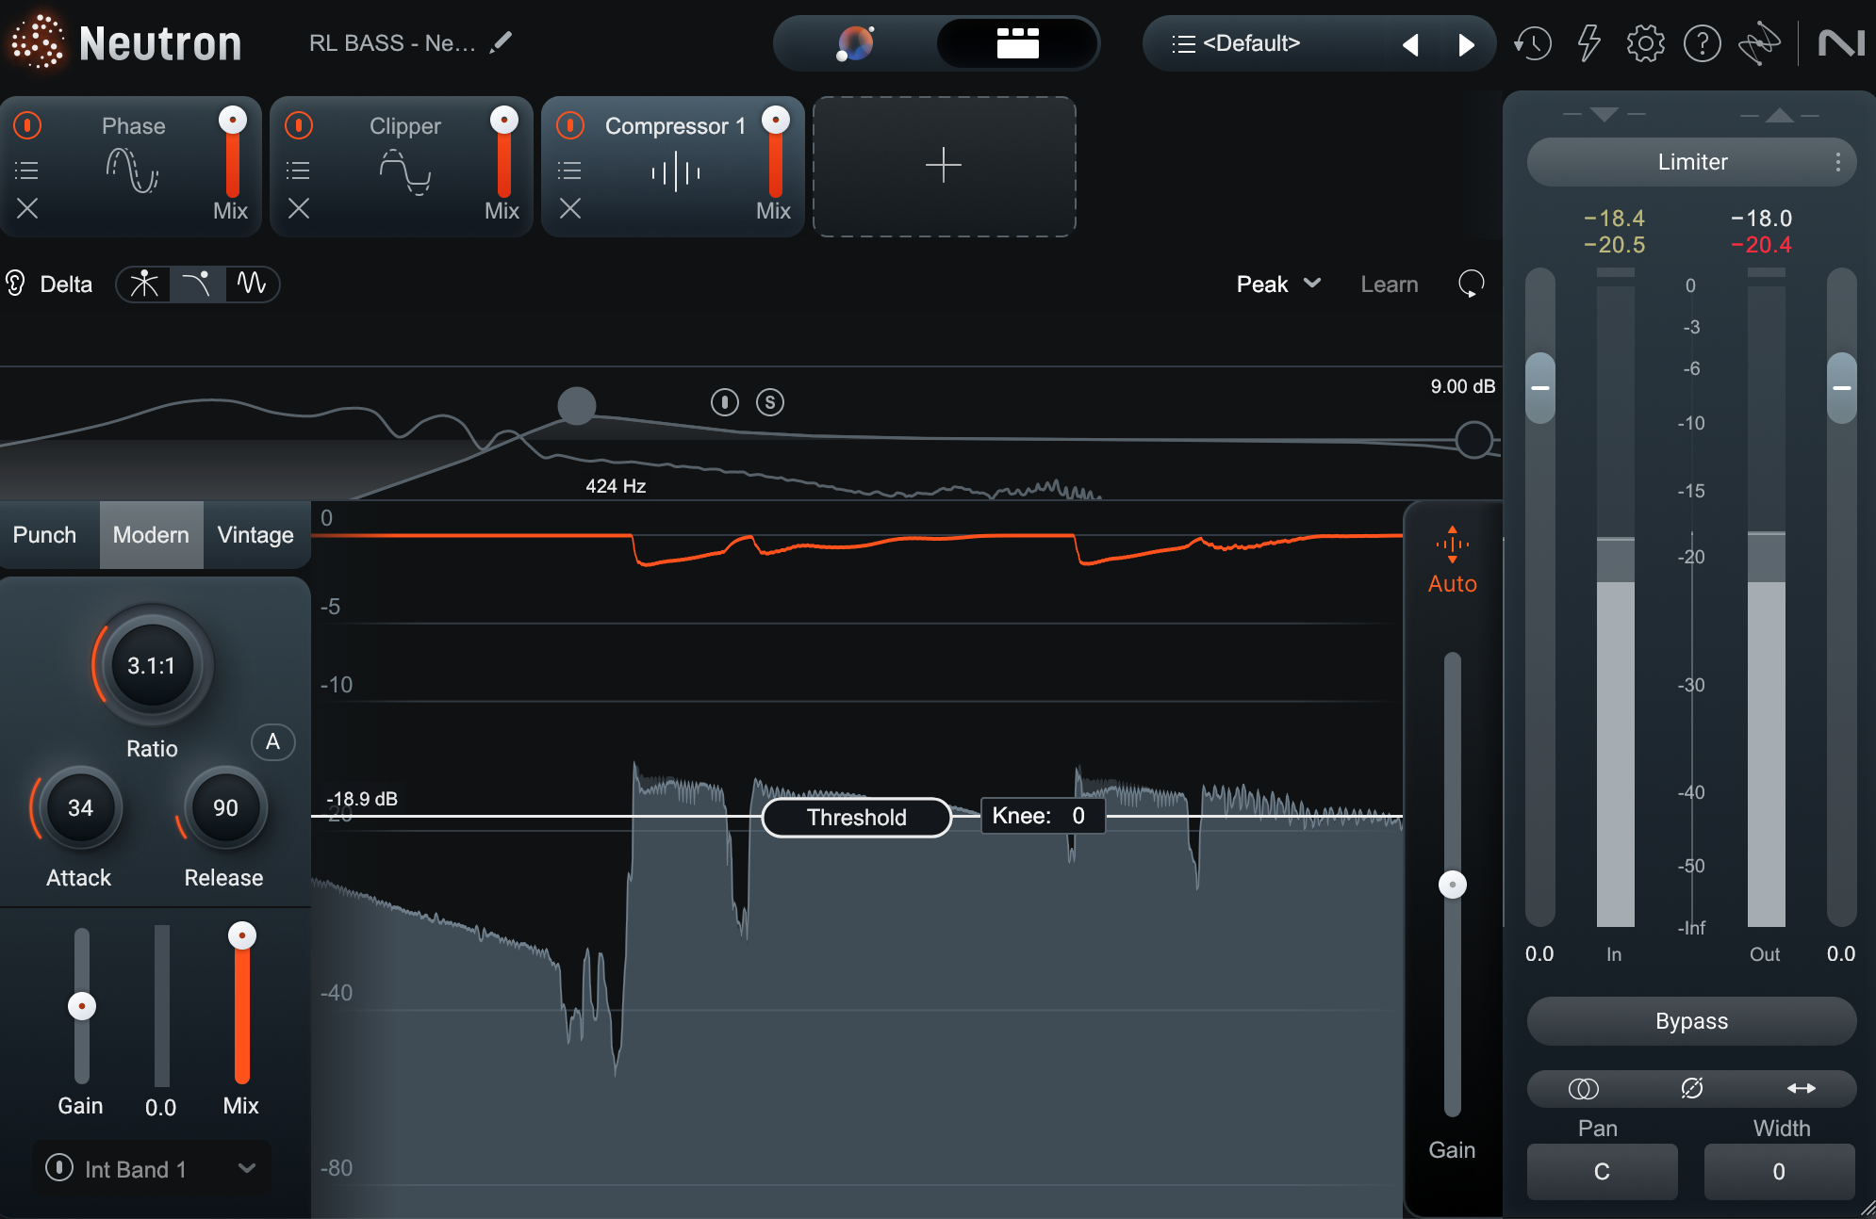Click the Native Instruments logo
This screenshot has width=1876, height=1219.
click(1841, 43)
